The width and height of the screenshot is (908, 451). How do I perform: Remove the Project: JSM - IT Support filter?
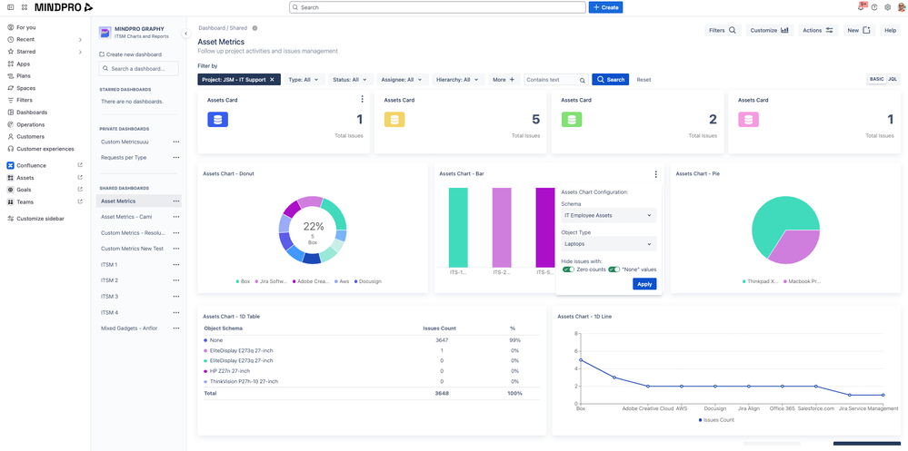click(x=272, y=80)
